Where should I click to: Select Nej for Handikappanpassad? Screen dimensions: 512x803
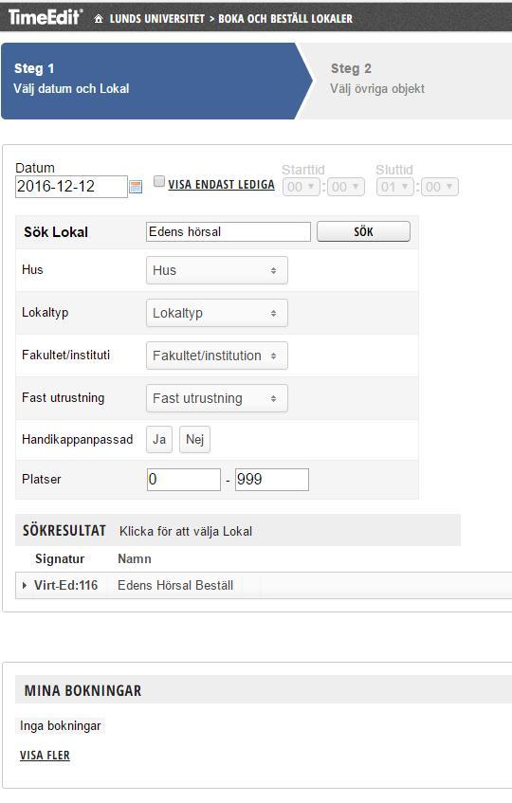194,439
